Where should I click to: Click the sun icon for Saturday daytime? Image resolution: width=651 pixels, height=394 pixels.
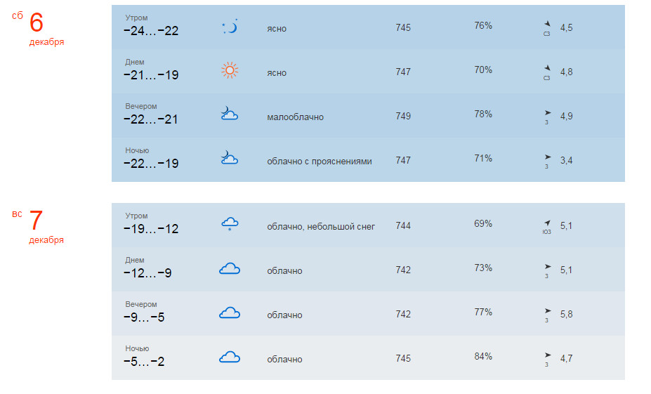[x=230, y=70]
